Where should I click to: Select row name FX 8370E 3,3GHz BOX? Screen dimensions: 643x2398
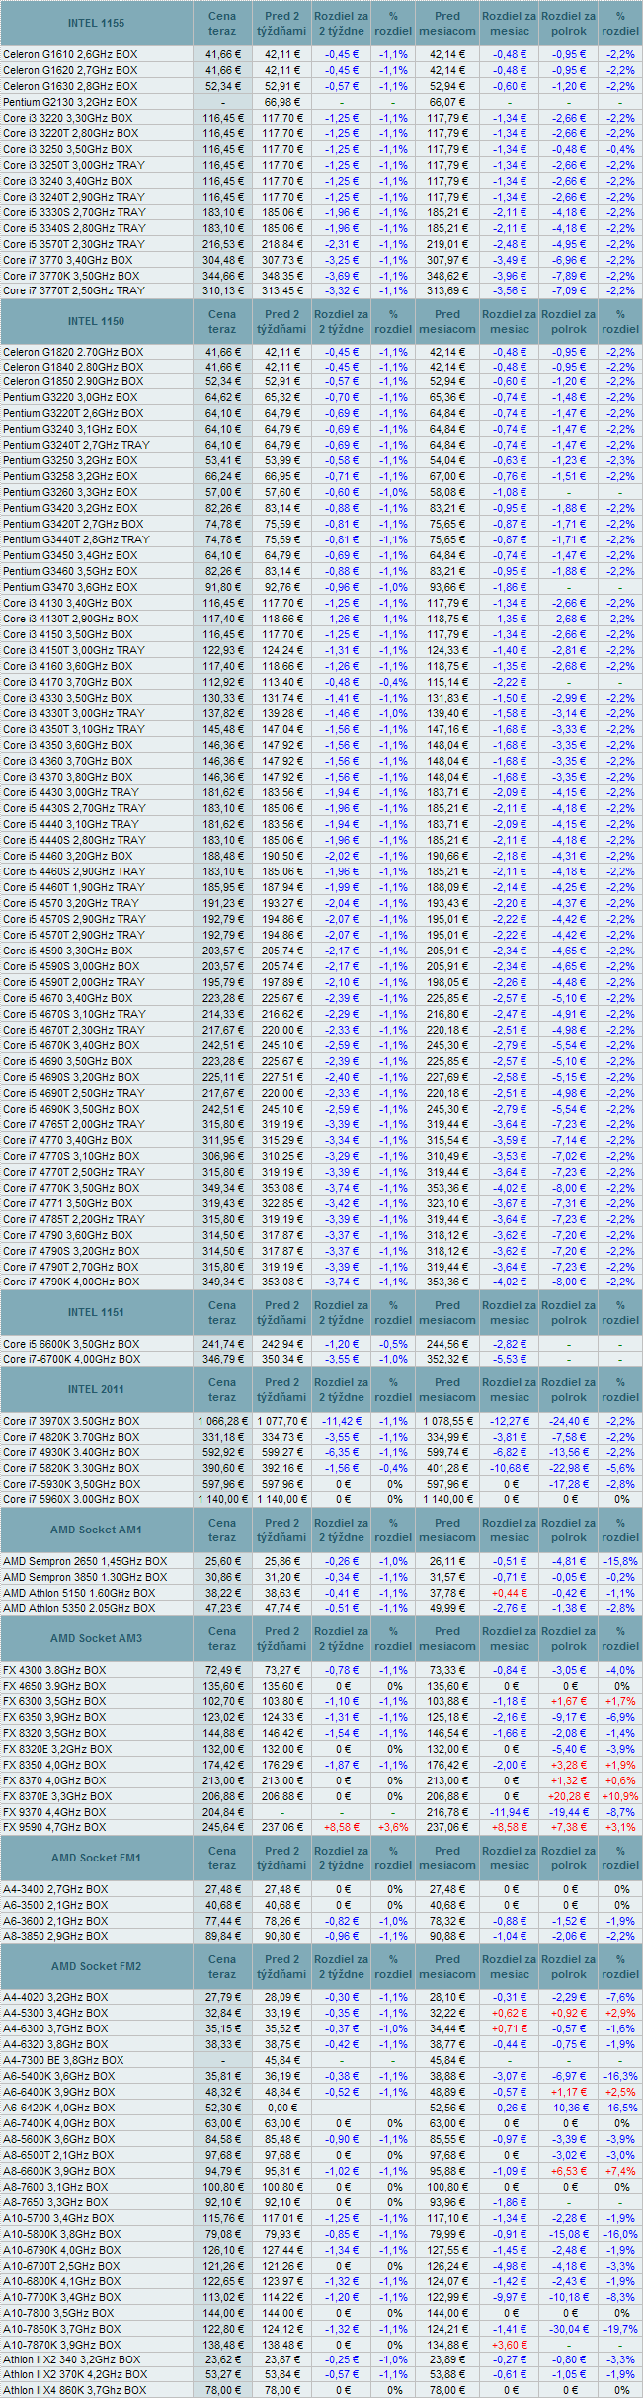[x=57, y=1796]
